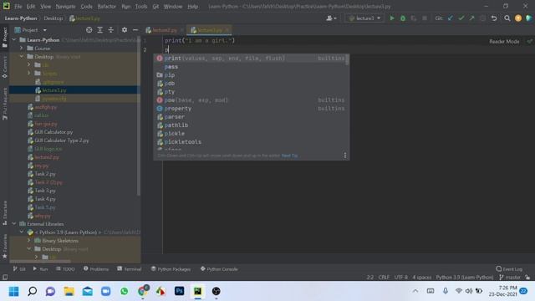Toggle Reader Mode in the editor
Viewport: 535px width, 301px height.
point(504,41)
